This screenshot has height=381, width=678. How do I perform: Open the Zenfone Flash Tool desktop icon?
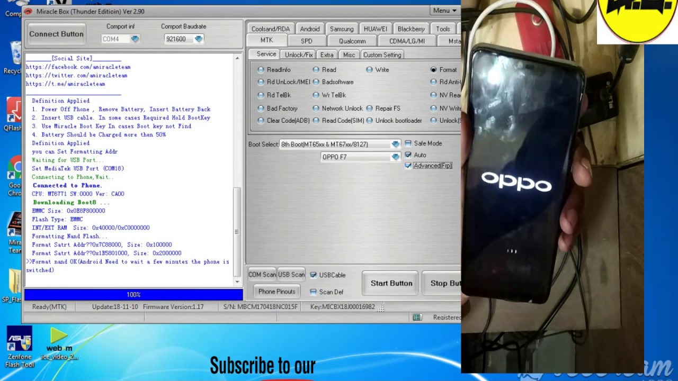point(20,347)
